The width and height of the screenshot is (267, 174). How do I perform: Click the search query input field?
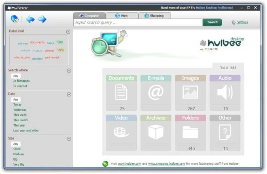coord(138,23)
